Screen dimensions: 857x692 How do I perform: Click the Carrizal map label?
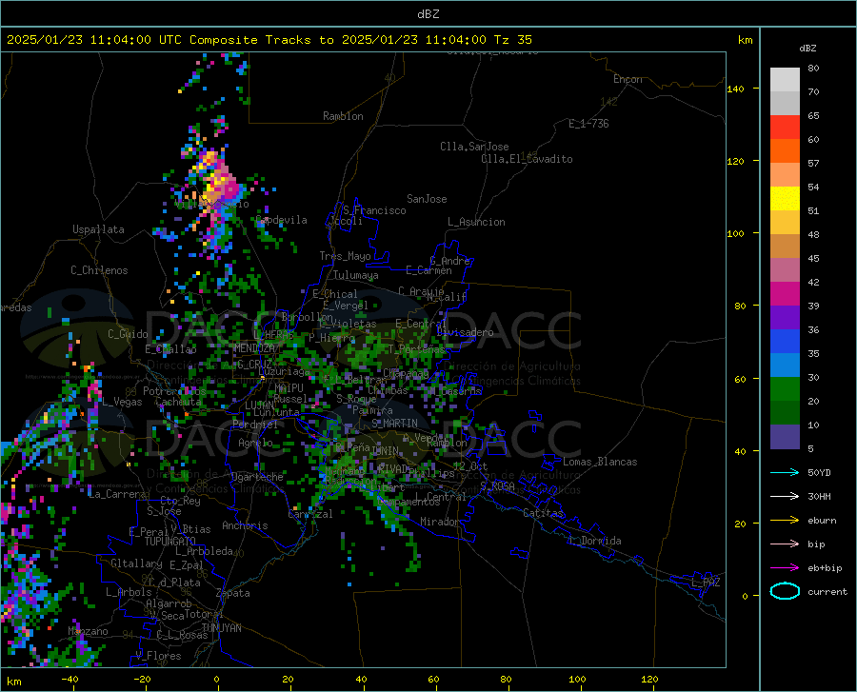tap(309, 514)
